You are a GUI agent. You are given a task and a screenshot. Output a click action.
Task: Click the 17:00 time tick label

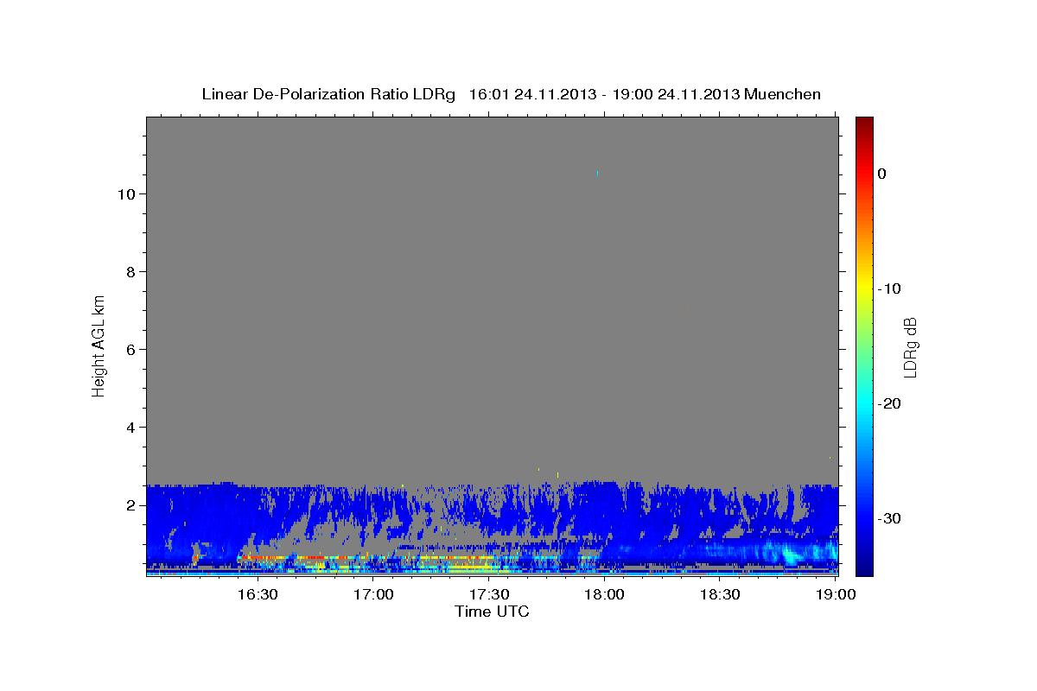[x=373, y=594]
